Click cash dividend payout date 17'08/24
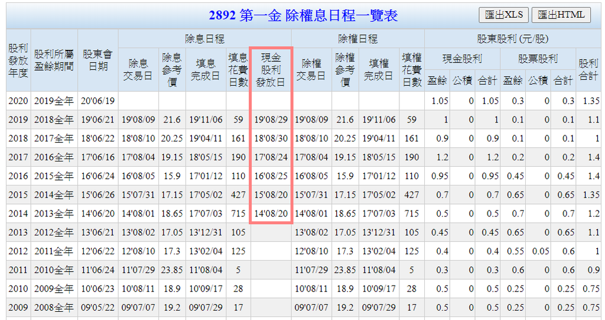Screen dimensions: 605x320 pyautogui.click(x=271, y=157)
